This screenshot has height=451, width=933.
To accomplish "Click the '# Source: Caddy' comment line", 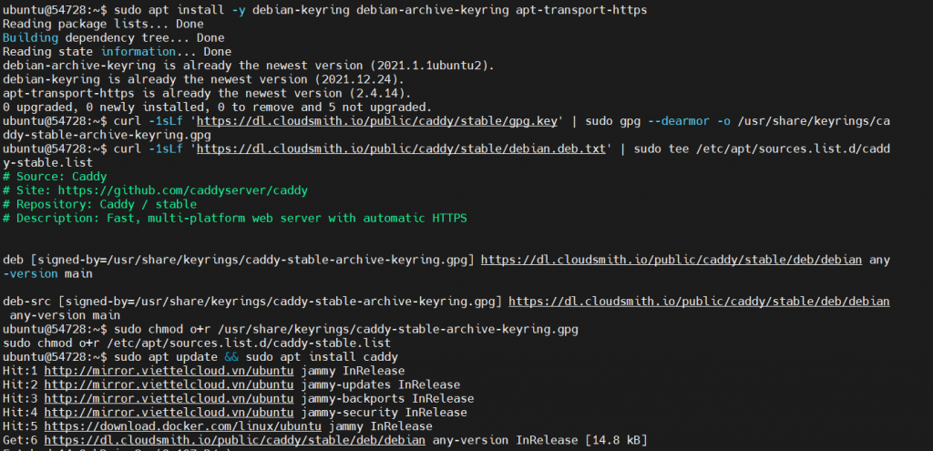I will [56, 177].
